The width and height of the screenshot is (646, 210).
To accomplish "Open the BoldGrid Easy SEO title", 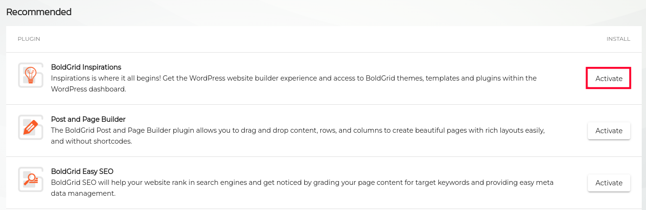I will coord(82,172).
